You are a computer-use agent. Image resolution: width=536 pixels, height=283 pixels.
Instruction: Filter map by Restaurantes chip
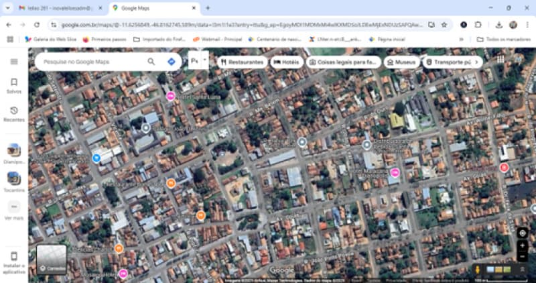pyautogui.click(x=243, y=62)
